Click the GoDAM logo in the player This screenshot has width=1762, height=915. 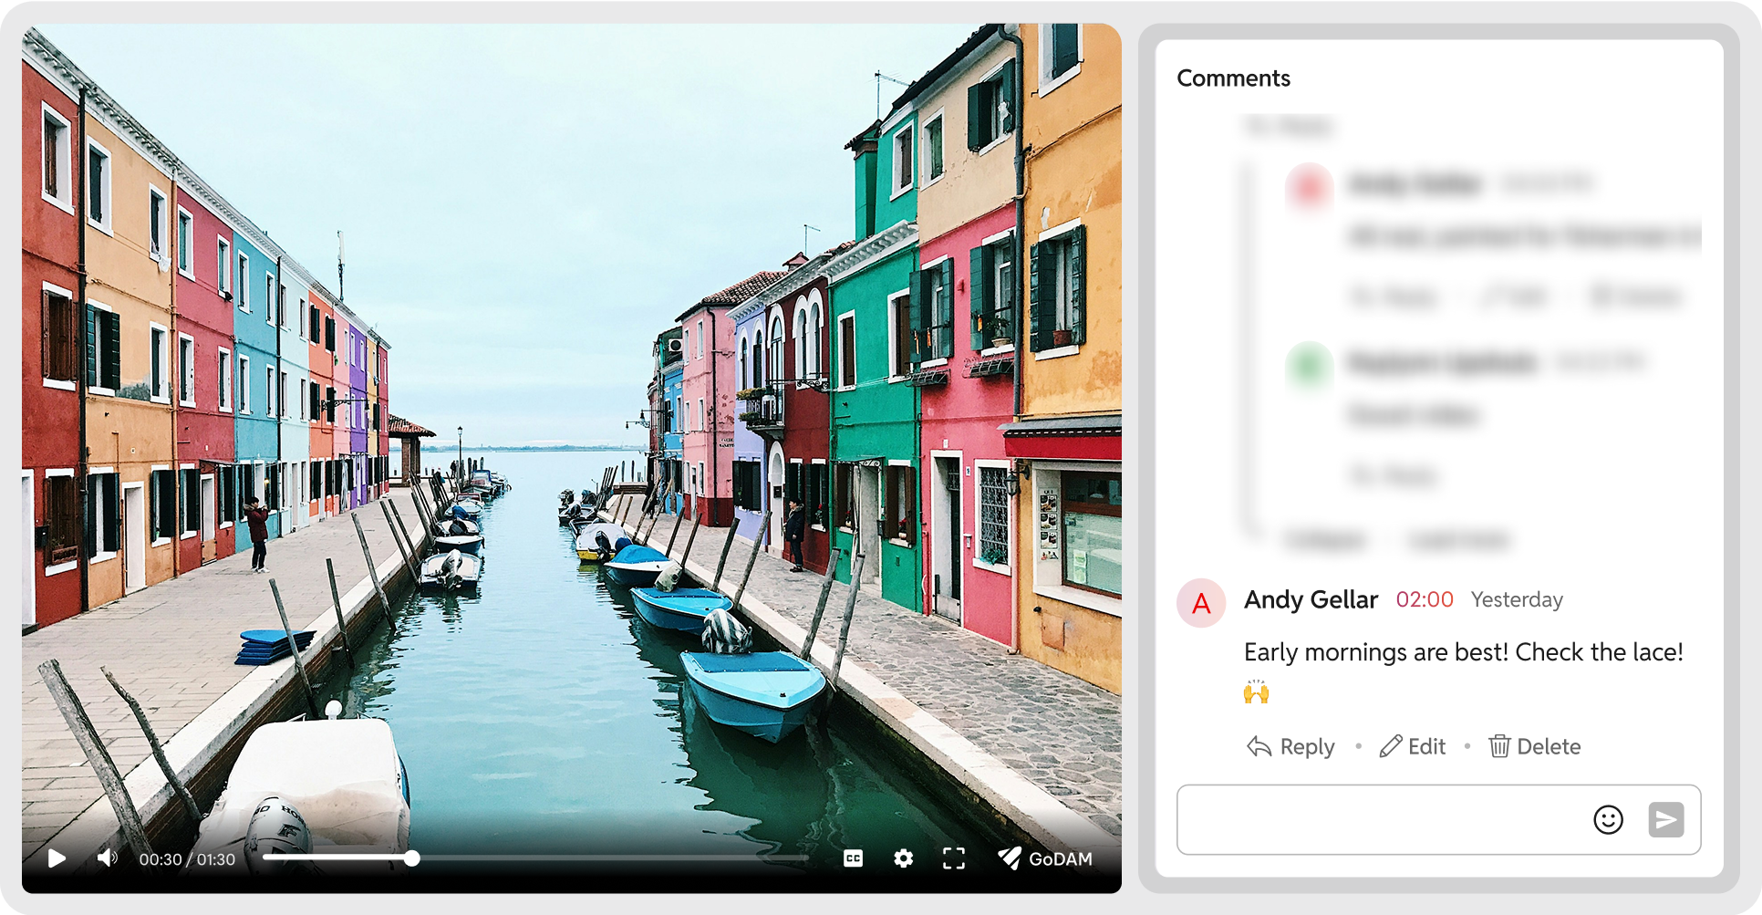[1045, 858]
